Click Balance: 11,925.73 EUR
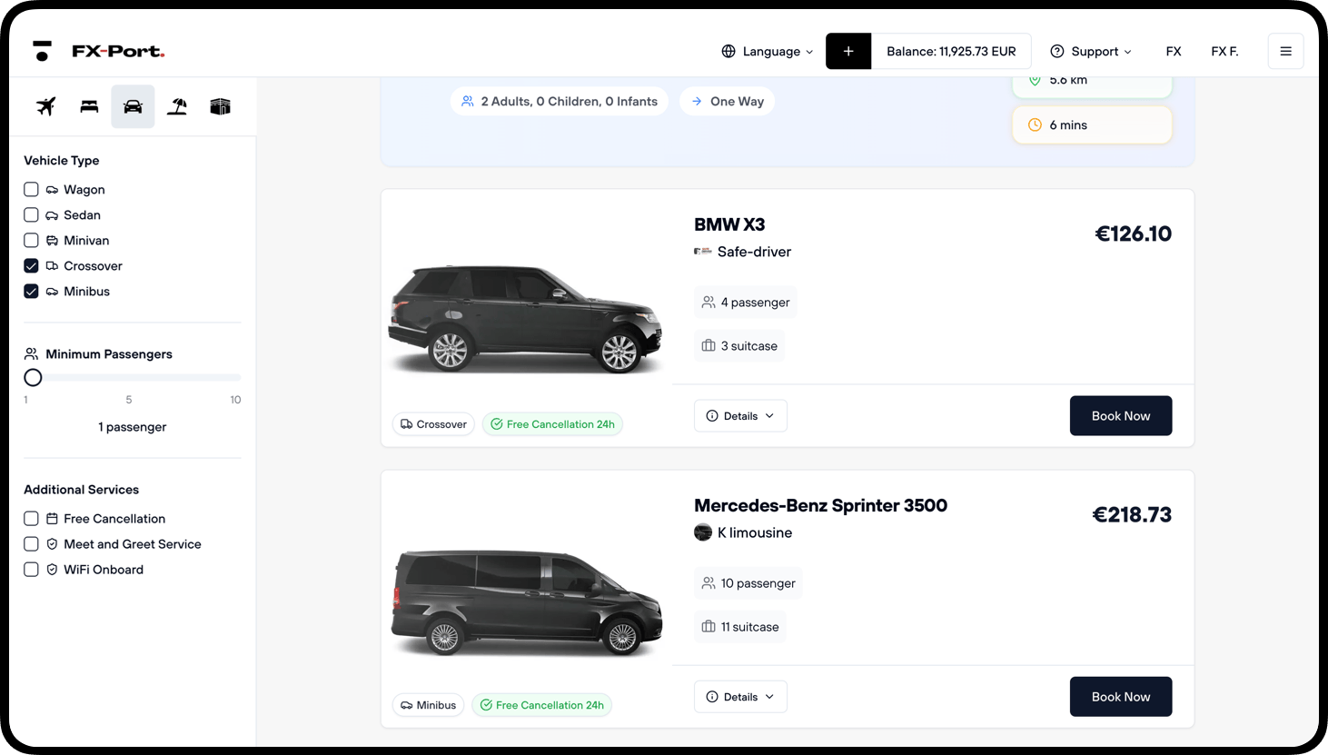The image size is (1328, 755). coord(951,51)
